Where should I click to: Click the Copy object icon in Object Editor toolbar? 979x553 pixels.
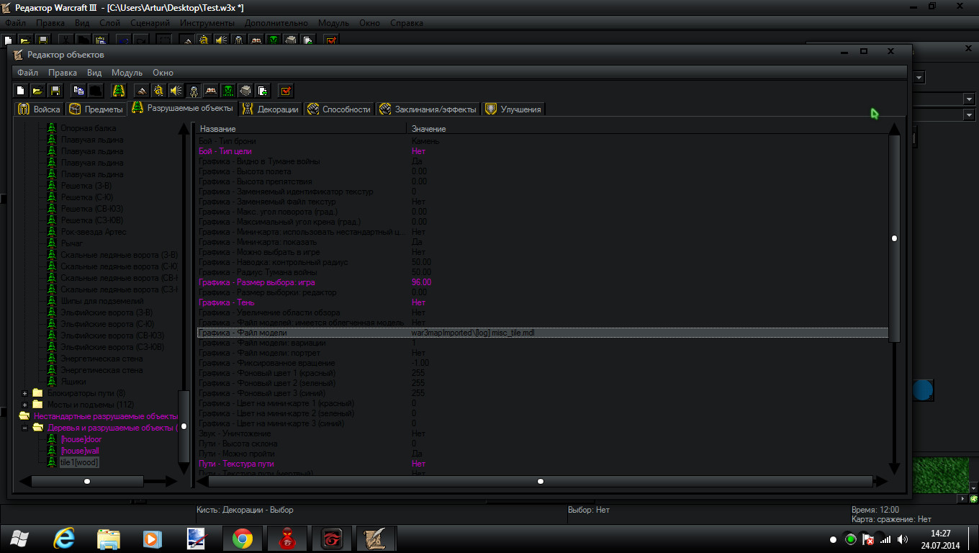78,91
